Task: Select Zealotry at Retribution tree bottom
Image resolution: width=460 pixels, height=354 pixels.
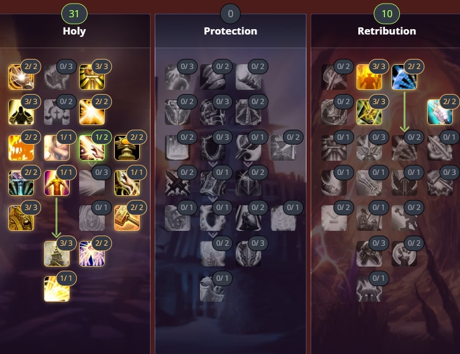Action: pyautogui.click(x=369, y=289)
